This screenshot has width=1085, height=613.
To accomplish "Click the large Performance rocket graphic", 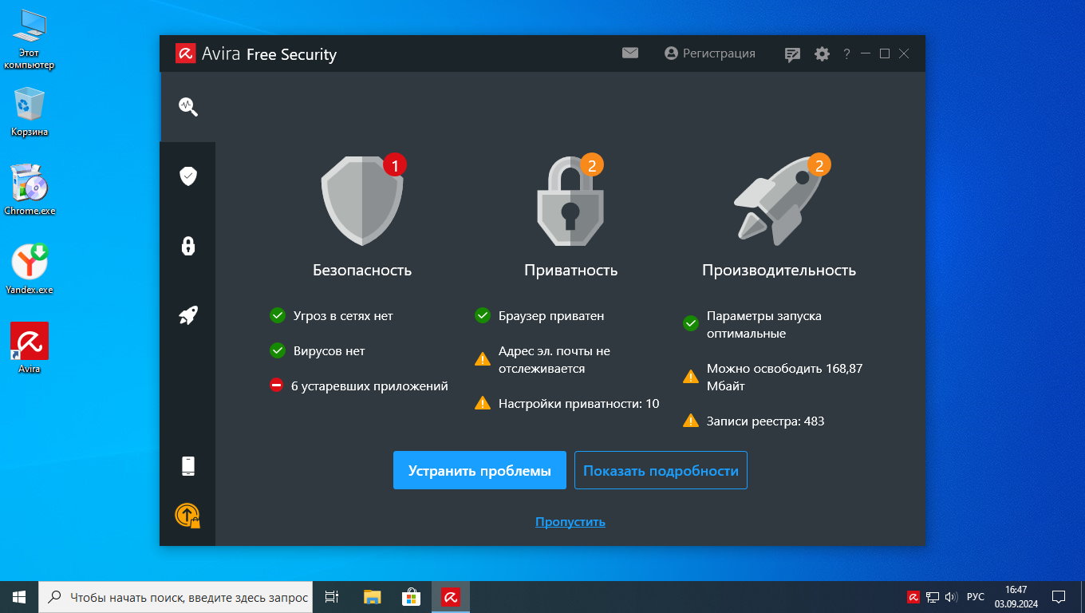I will pos(778,200).
